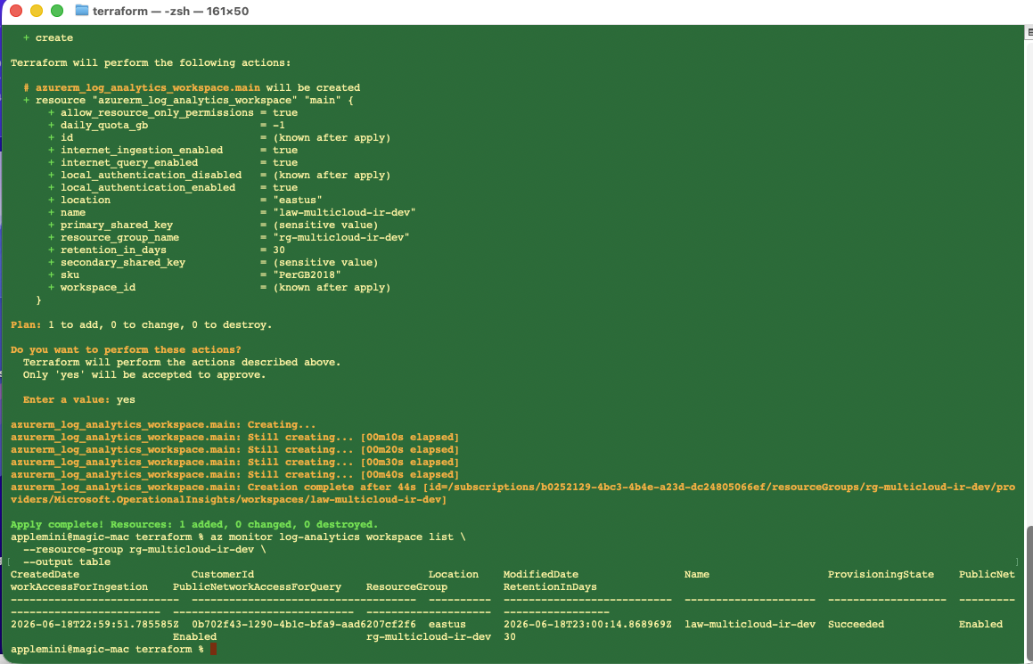Click 'Do you want to perform these actions?'
This screenshot has width=1033, height=664.
[x=126, y=349]
